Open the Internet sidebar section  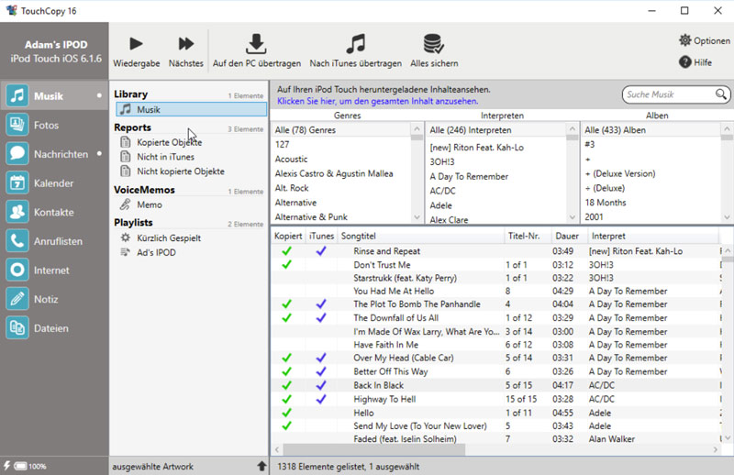click(54, 270)
